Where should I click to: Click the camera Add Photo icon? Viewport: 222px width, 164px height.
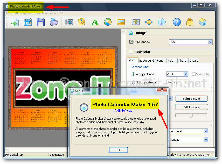tap(69, 22)
